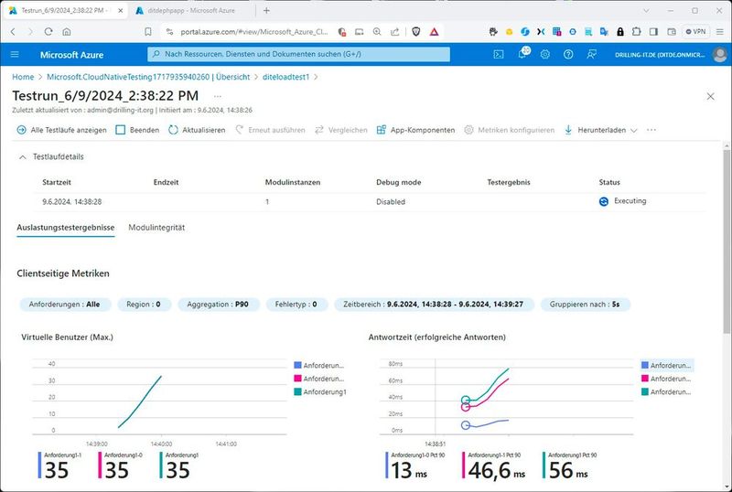The height and width of the screenshot is (492, 732).
Task: Open the Aggregation : P90 filter
Action: coord(218,305)
